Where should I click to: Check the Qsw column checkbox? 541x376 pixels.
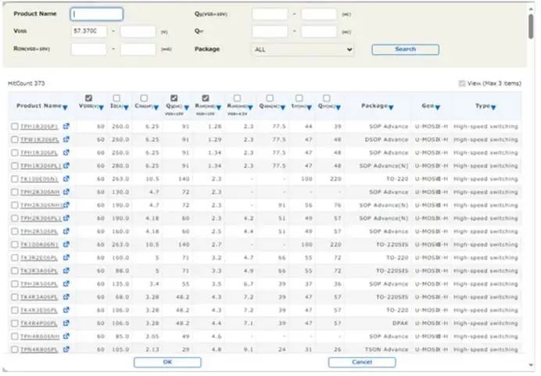(x=270, y=98)
